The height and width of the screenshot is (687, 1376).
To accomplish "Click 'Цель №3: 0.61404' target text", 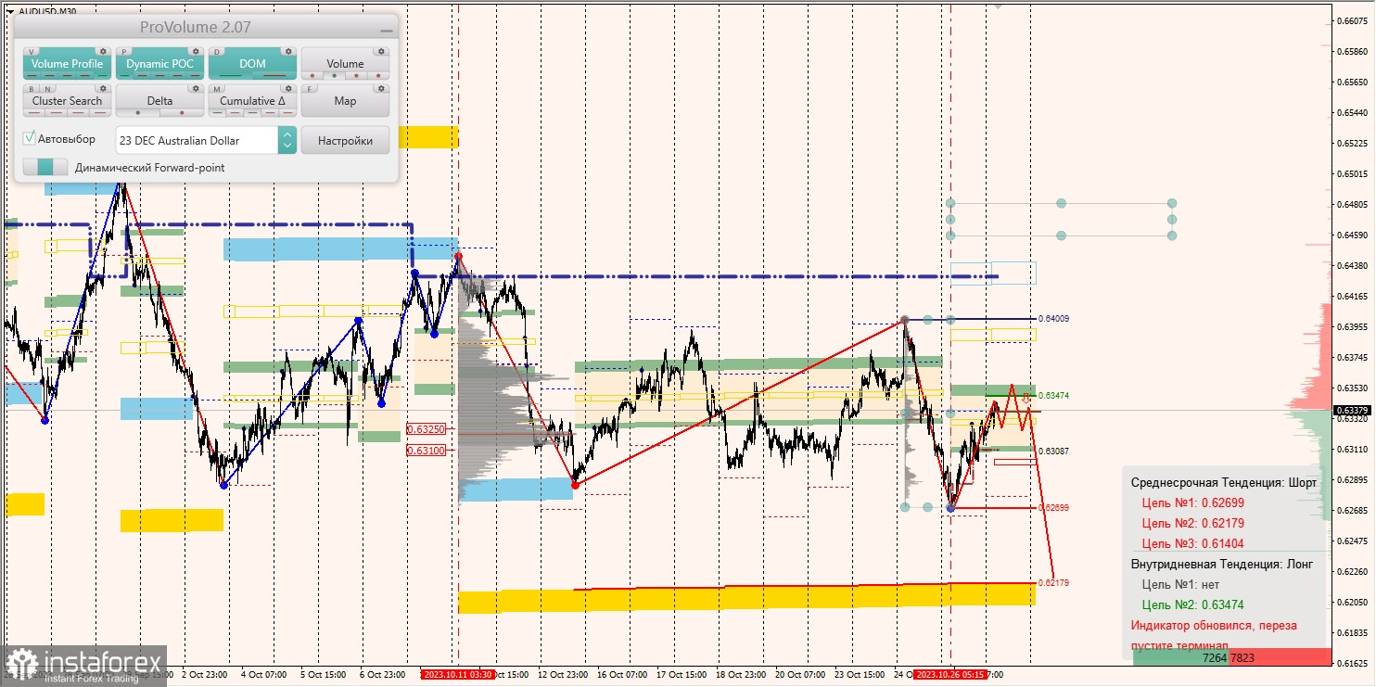I will [x=1192, y=543].
